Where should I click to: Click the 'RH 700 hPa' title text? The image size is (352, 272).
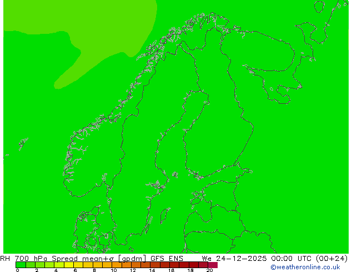23,259
